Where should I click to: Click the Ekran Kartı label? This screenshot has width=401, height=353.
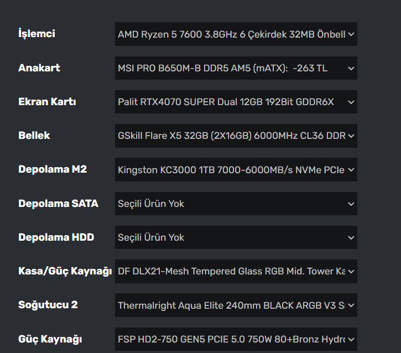[47, 102]
